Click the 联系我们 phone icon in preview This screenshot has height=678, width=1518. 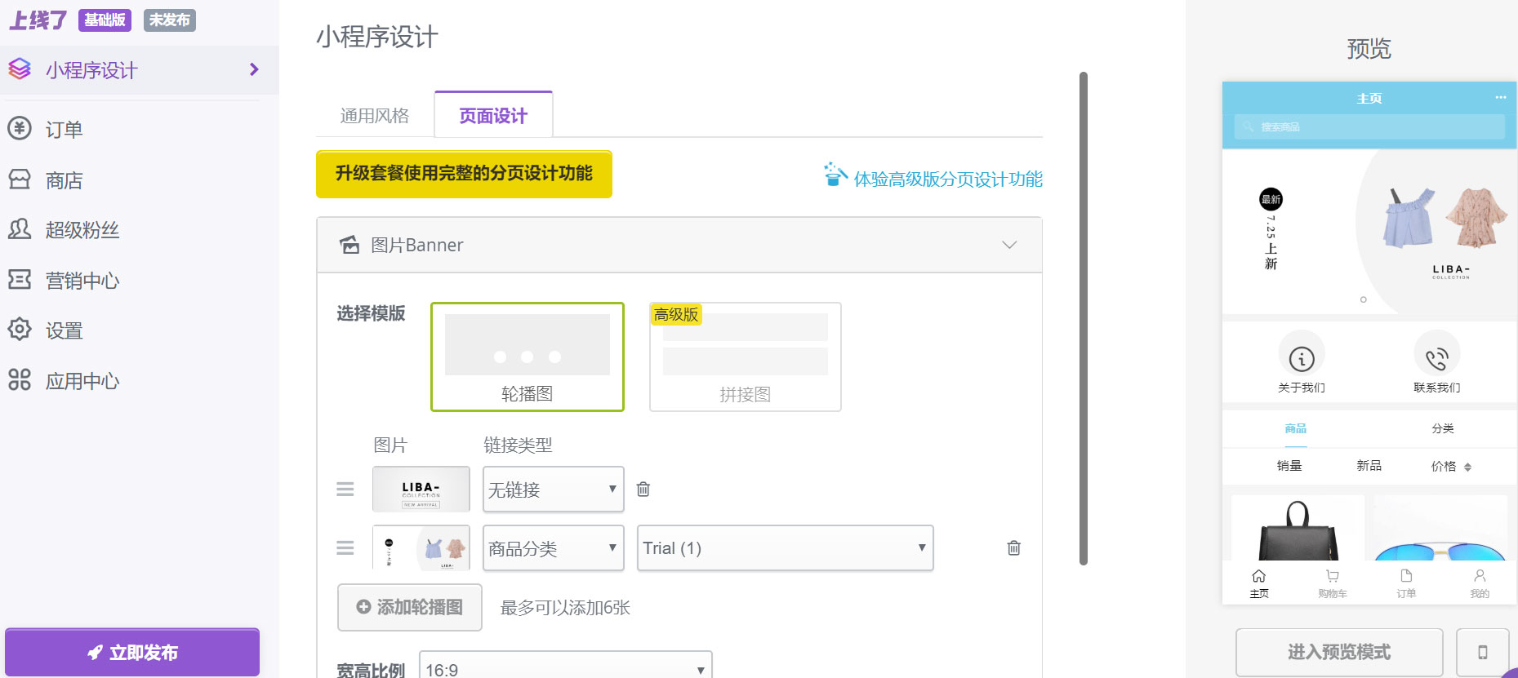click(1437, 357)
